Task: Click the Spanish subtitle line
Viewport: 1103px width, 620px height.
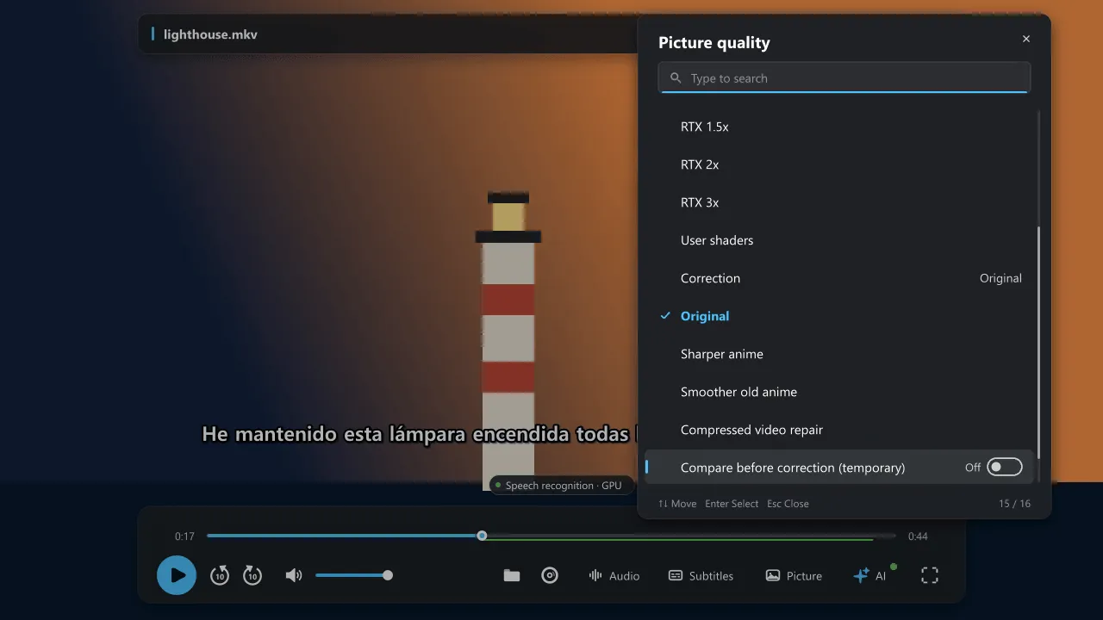Action: click(x=420, y=433)
